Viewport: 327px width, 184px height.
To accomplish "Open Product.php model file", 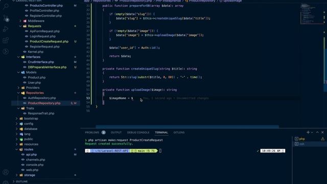I will [x=36, y=77].
